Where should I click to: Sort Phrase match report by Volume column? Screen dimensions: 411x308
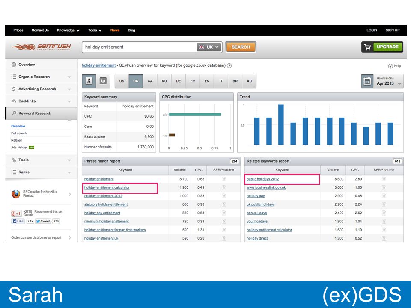179,170
